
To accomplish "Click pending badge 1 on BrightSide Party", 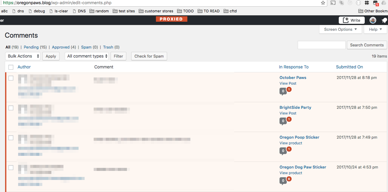I will (x=289, y=119).
